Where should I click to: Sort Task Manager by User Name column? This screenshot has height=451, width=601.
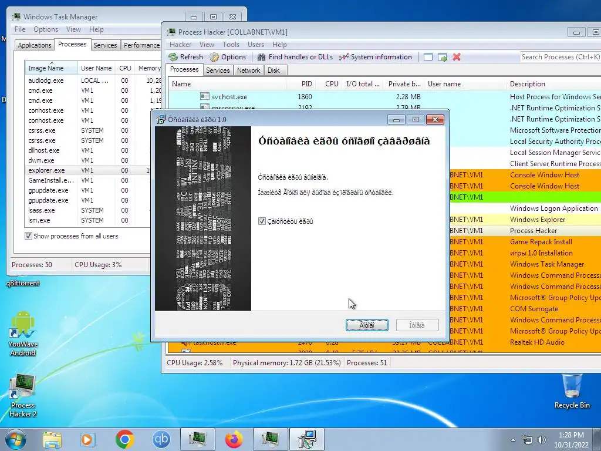pyautogui.click(x=96, y=68)
